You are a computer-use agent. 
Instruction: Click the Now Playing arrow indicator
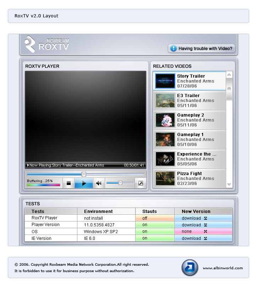tap(28, 165)
